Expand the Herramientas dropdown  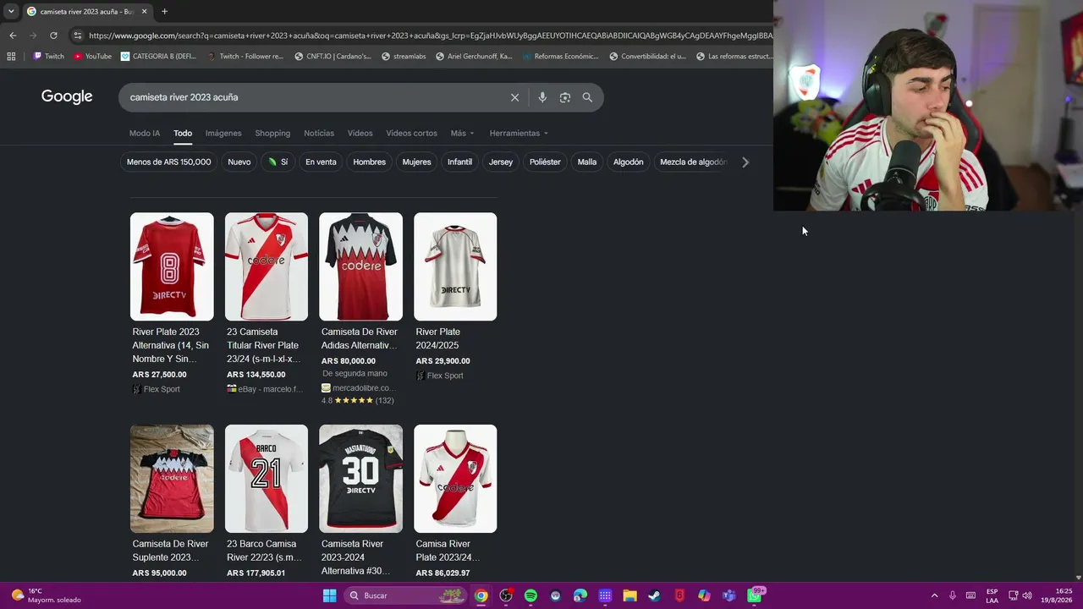pyautogui.click(x=519, y=133)
